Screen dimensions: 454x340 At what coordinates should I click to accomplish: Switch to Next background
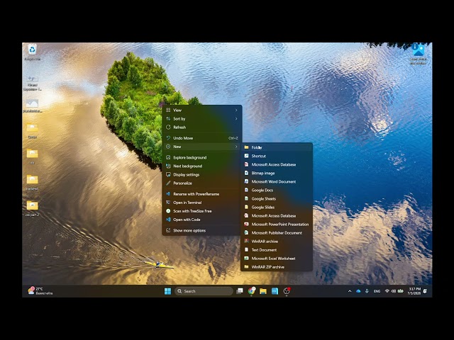(201, 166)
